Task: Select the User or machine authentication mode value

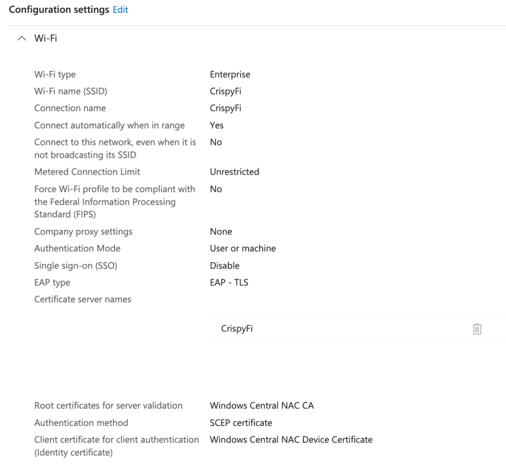Action: [243, 249]
